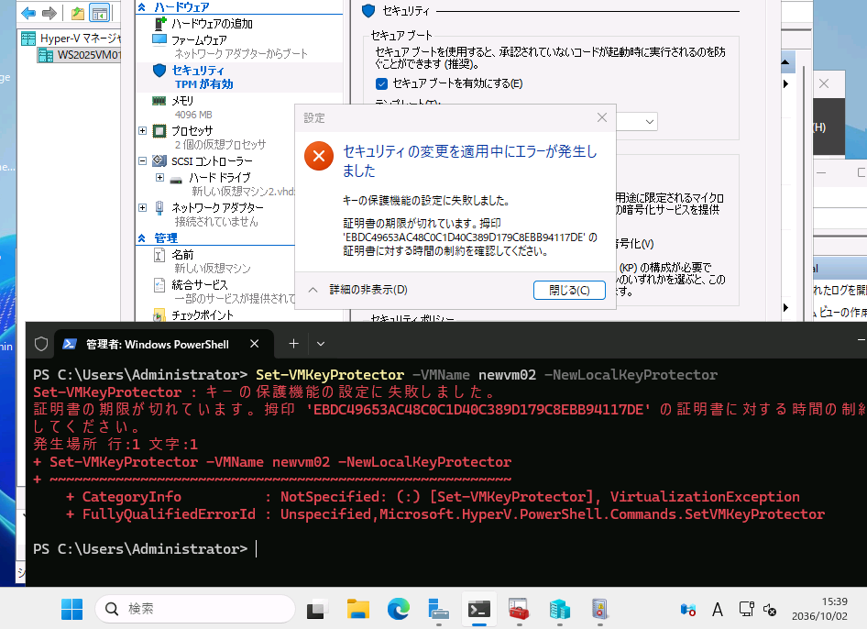Expand the ネットワークアダプター tree item

point(144,207)
